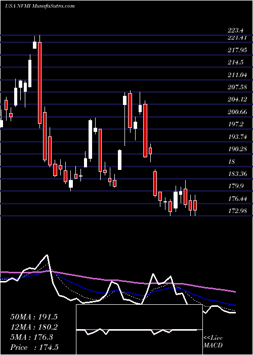Click the 214.5 price level label

(235, 62)
